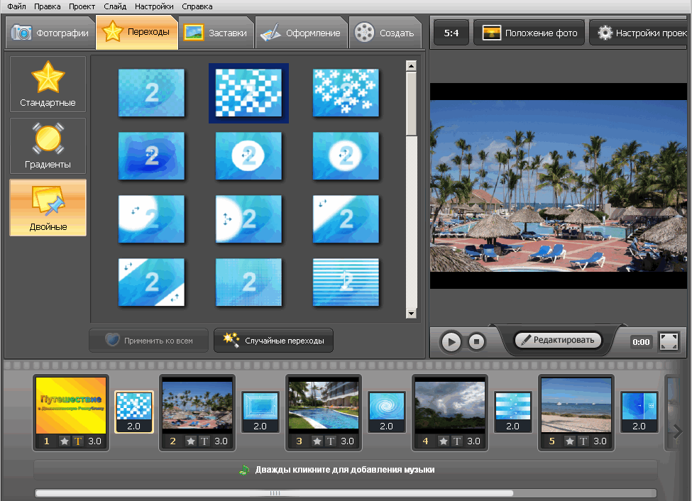
Task: Choose the Двойные transitions category
Action: pyautogui.click(x=48, y=207)
